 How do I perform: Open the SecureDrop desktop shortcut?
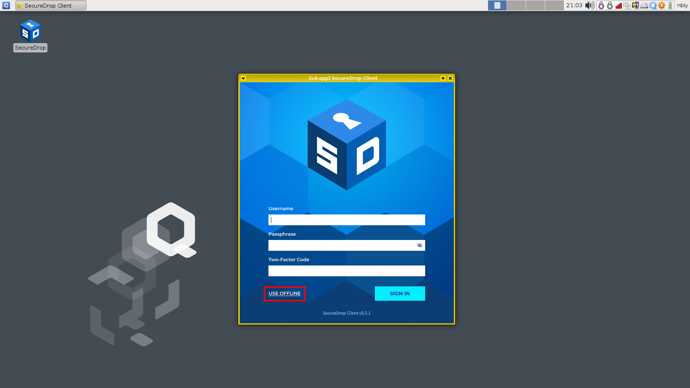coord(30,36)
